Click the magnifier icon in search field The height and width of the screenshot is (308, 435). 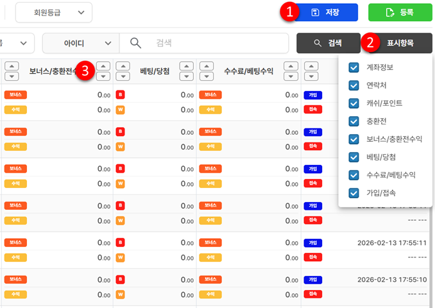click(x=135, y=43)
